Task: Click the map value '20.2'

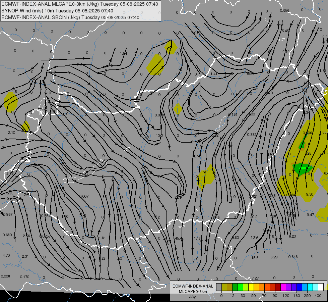Action: [x=254, y=217]
